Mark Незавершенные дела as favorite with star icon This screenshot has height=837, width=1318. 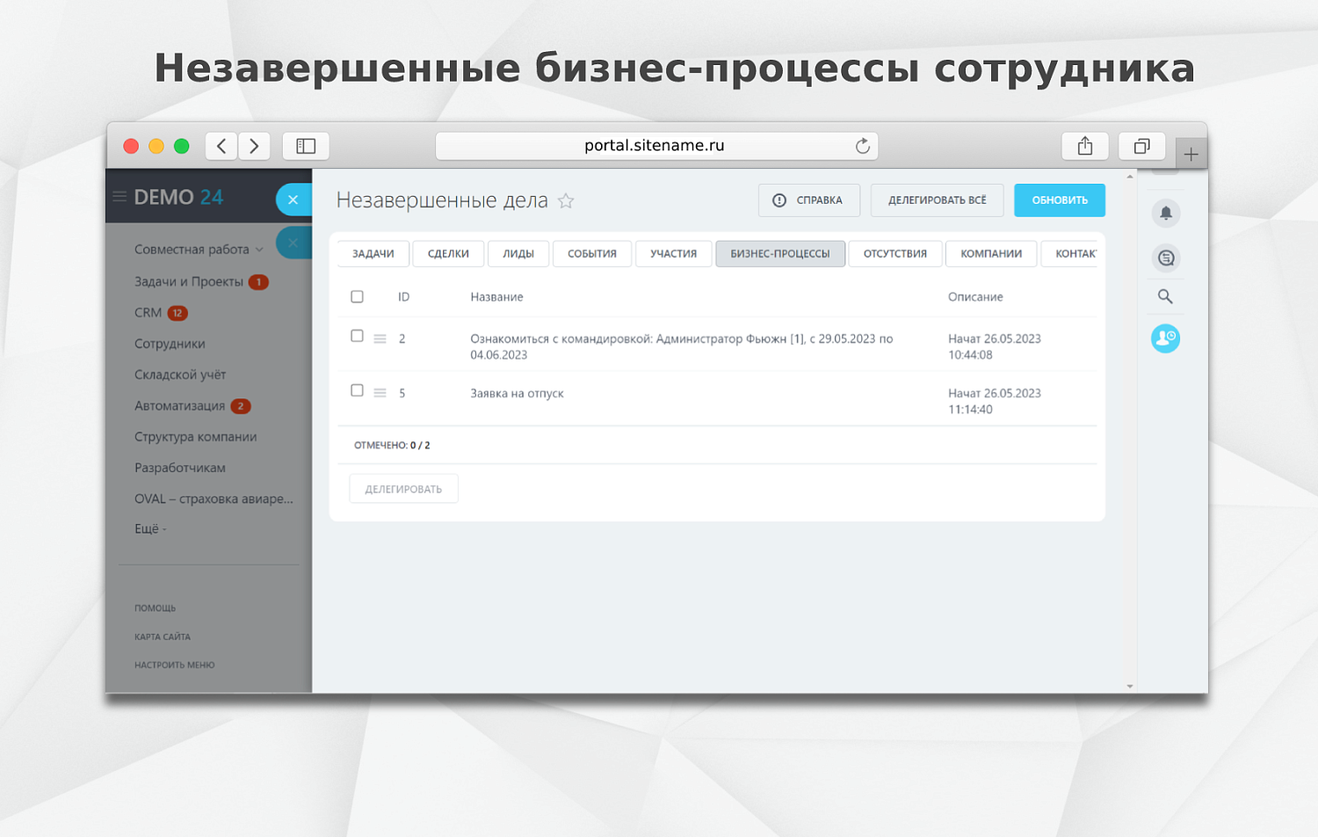tap(566, 200)
